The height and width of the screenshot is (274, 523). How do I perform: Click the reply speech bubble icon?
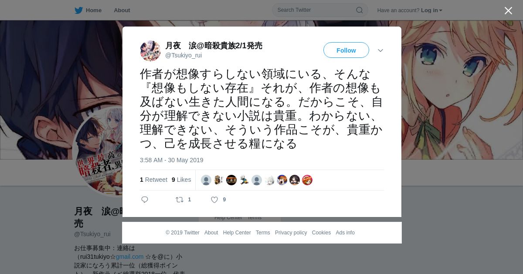(x=145, y=200)
